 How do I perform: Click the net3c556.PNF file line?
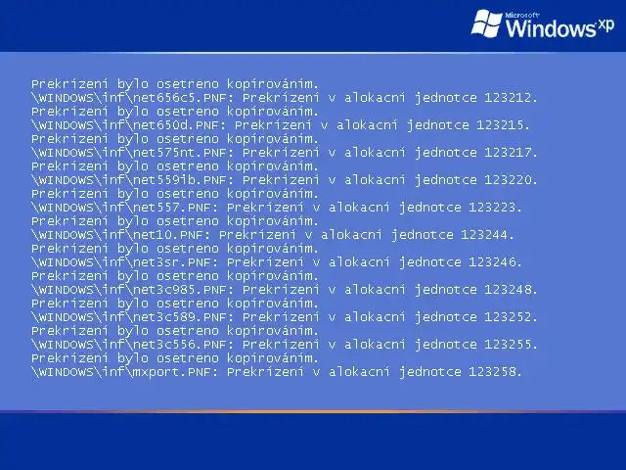point(285,345)
